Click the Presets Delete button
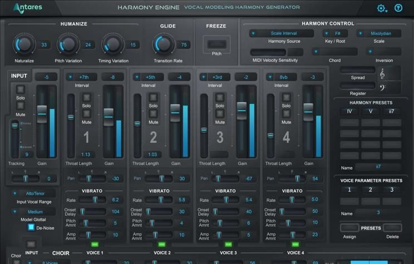Image resolution: width=414 pixels, height=264 pixels. tap(392, 228)
